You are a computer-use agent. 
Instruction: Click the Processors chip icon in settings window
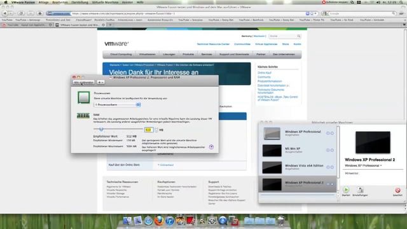click(83, 97)
